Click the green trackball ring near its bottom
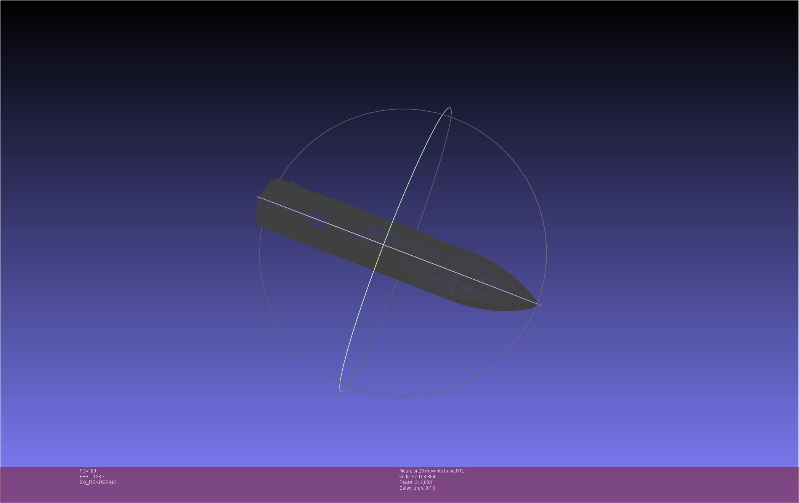799x503 pixels. [x=340, y=385]
